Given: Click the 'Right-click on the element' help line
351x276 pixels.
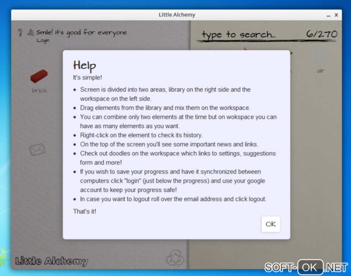Looking at the screenshot, I should point(141,135).
